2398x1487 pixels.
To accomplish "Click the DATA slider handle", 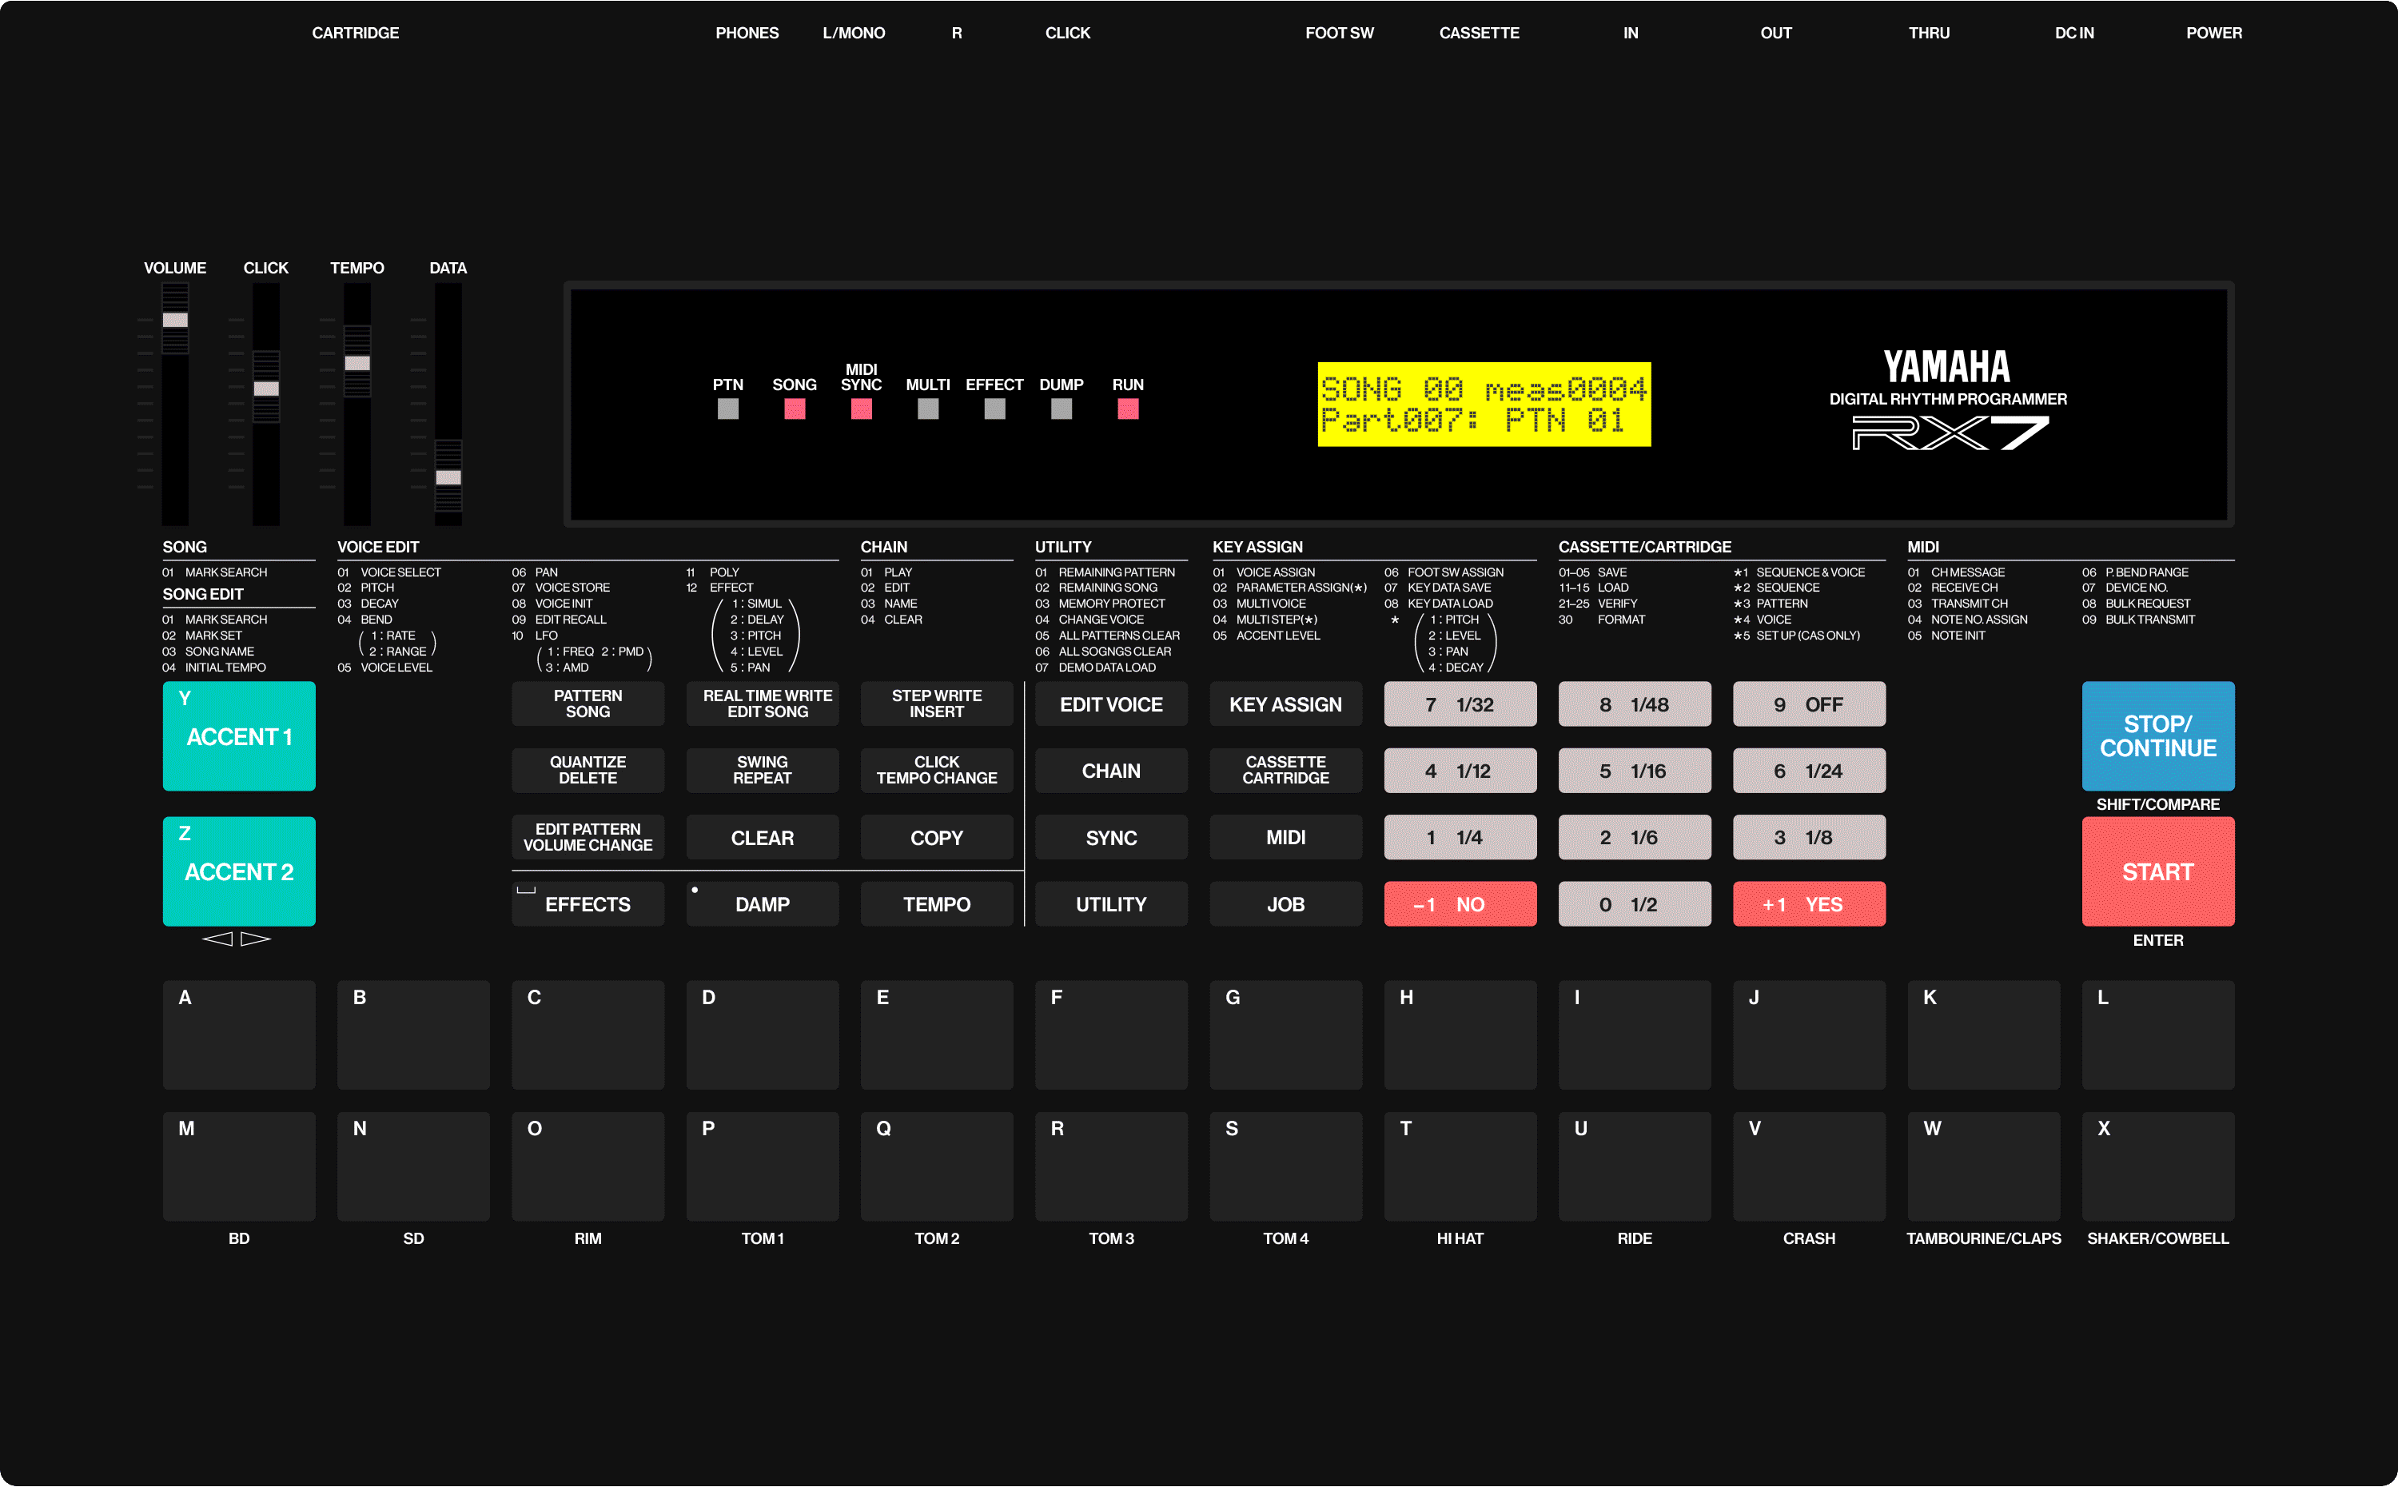I will 448,477.
